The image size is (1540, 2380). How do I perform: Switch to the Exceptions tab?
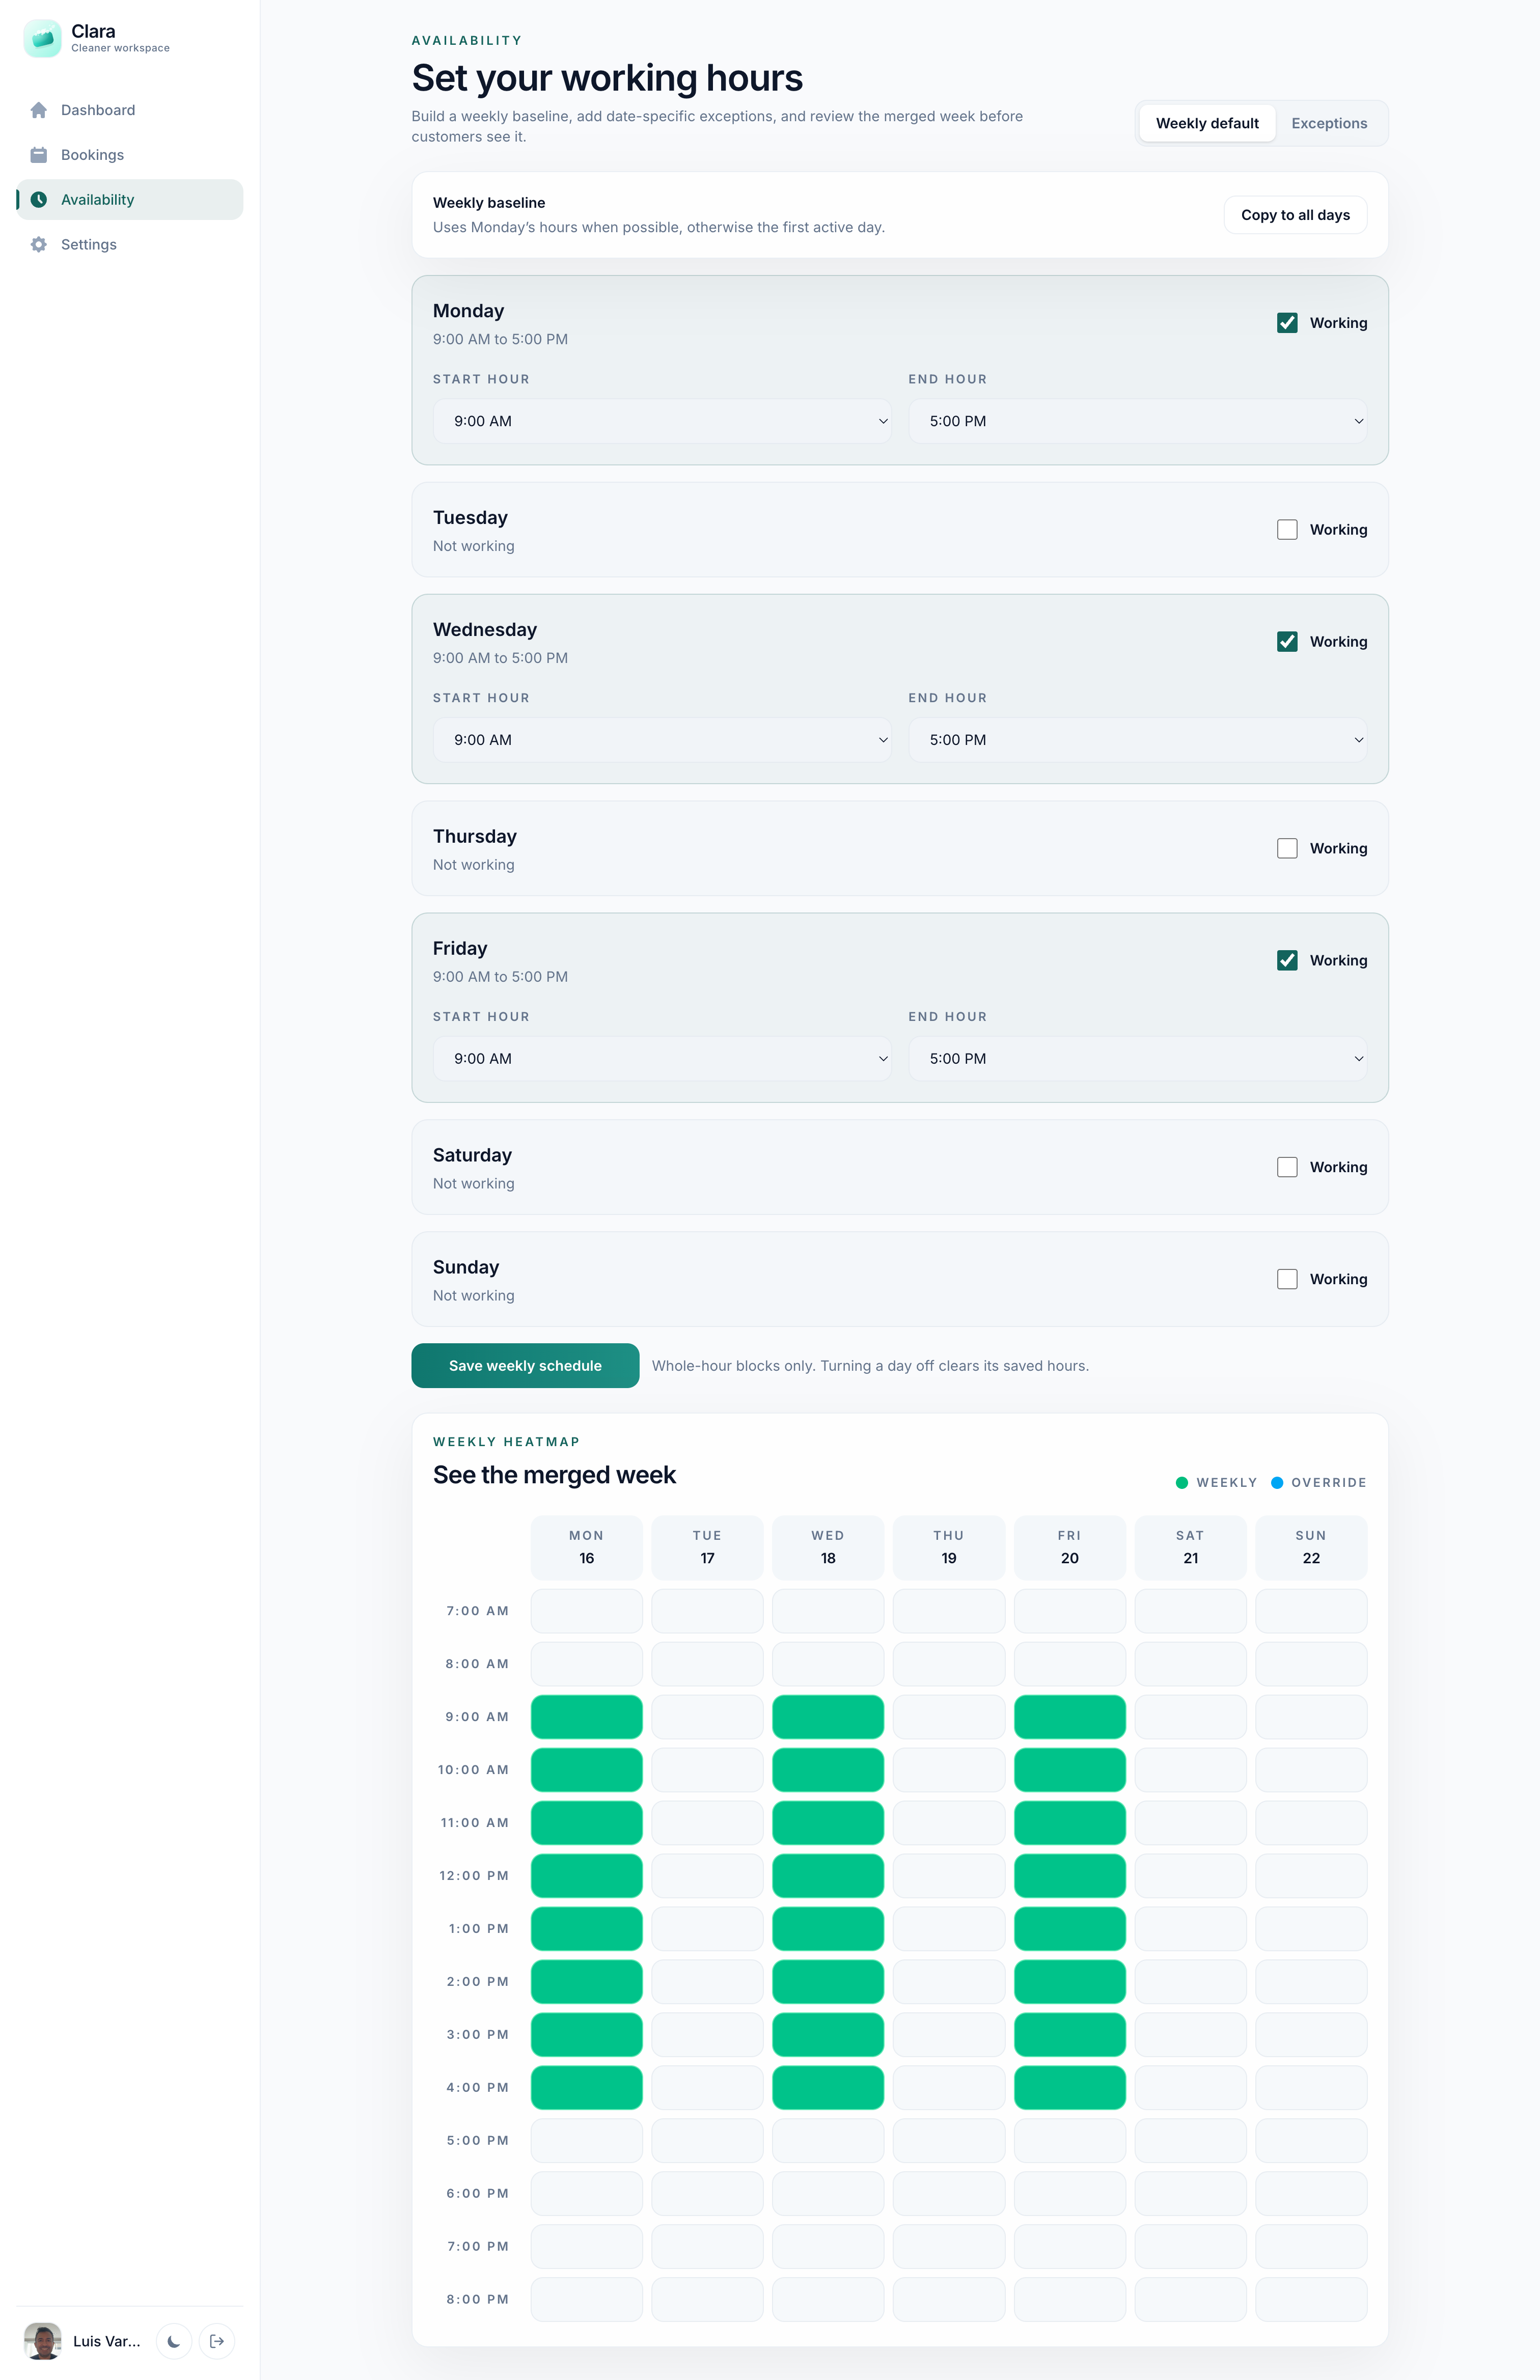coord(1328,123)
